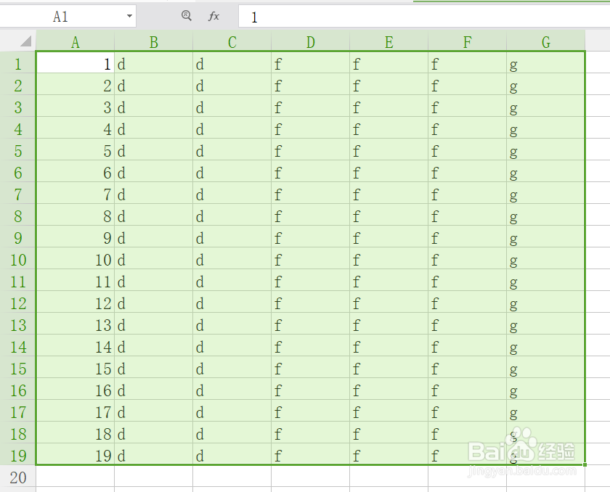Click cell A15 containing 15
The width and height of the screenshot is (610, 492).
click(x=75, y=367)
